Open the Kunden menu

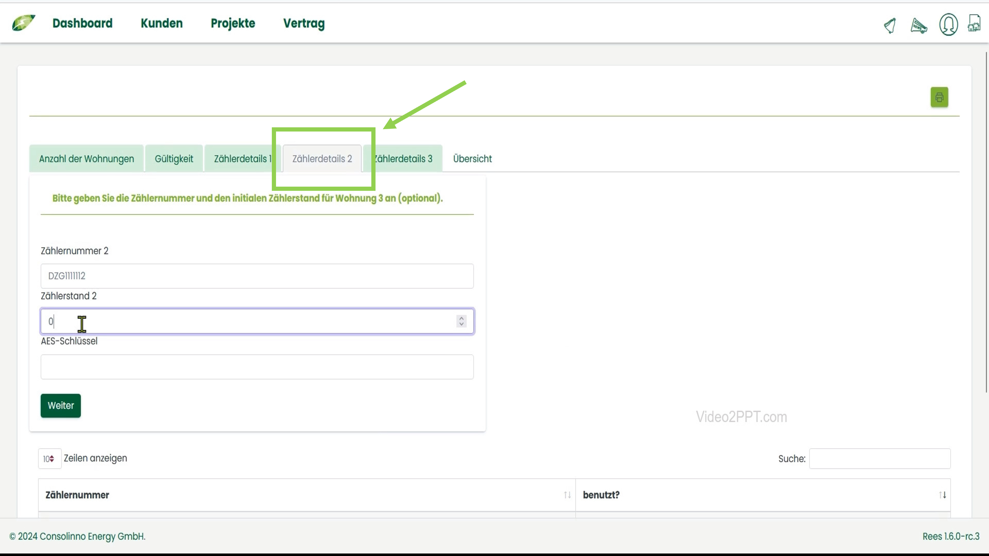(162, 23)
